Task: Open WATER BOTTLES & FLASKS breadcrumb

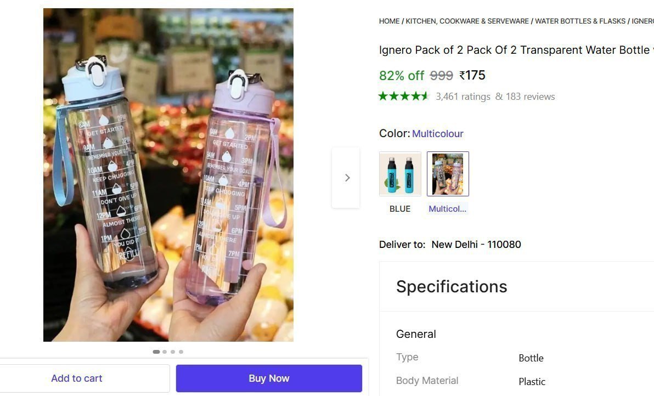Action: [x=580, y=21]
